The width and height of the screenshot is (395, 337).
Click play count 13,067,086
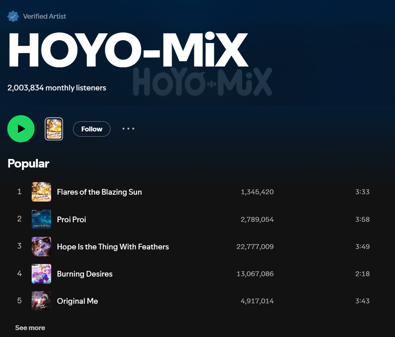[255, 274]
